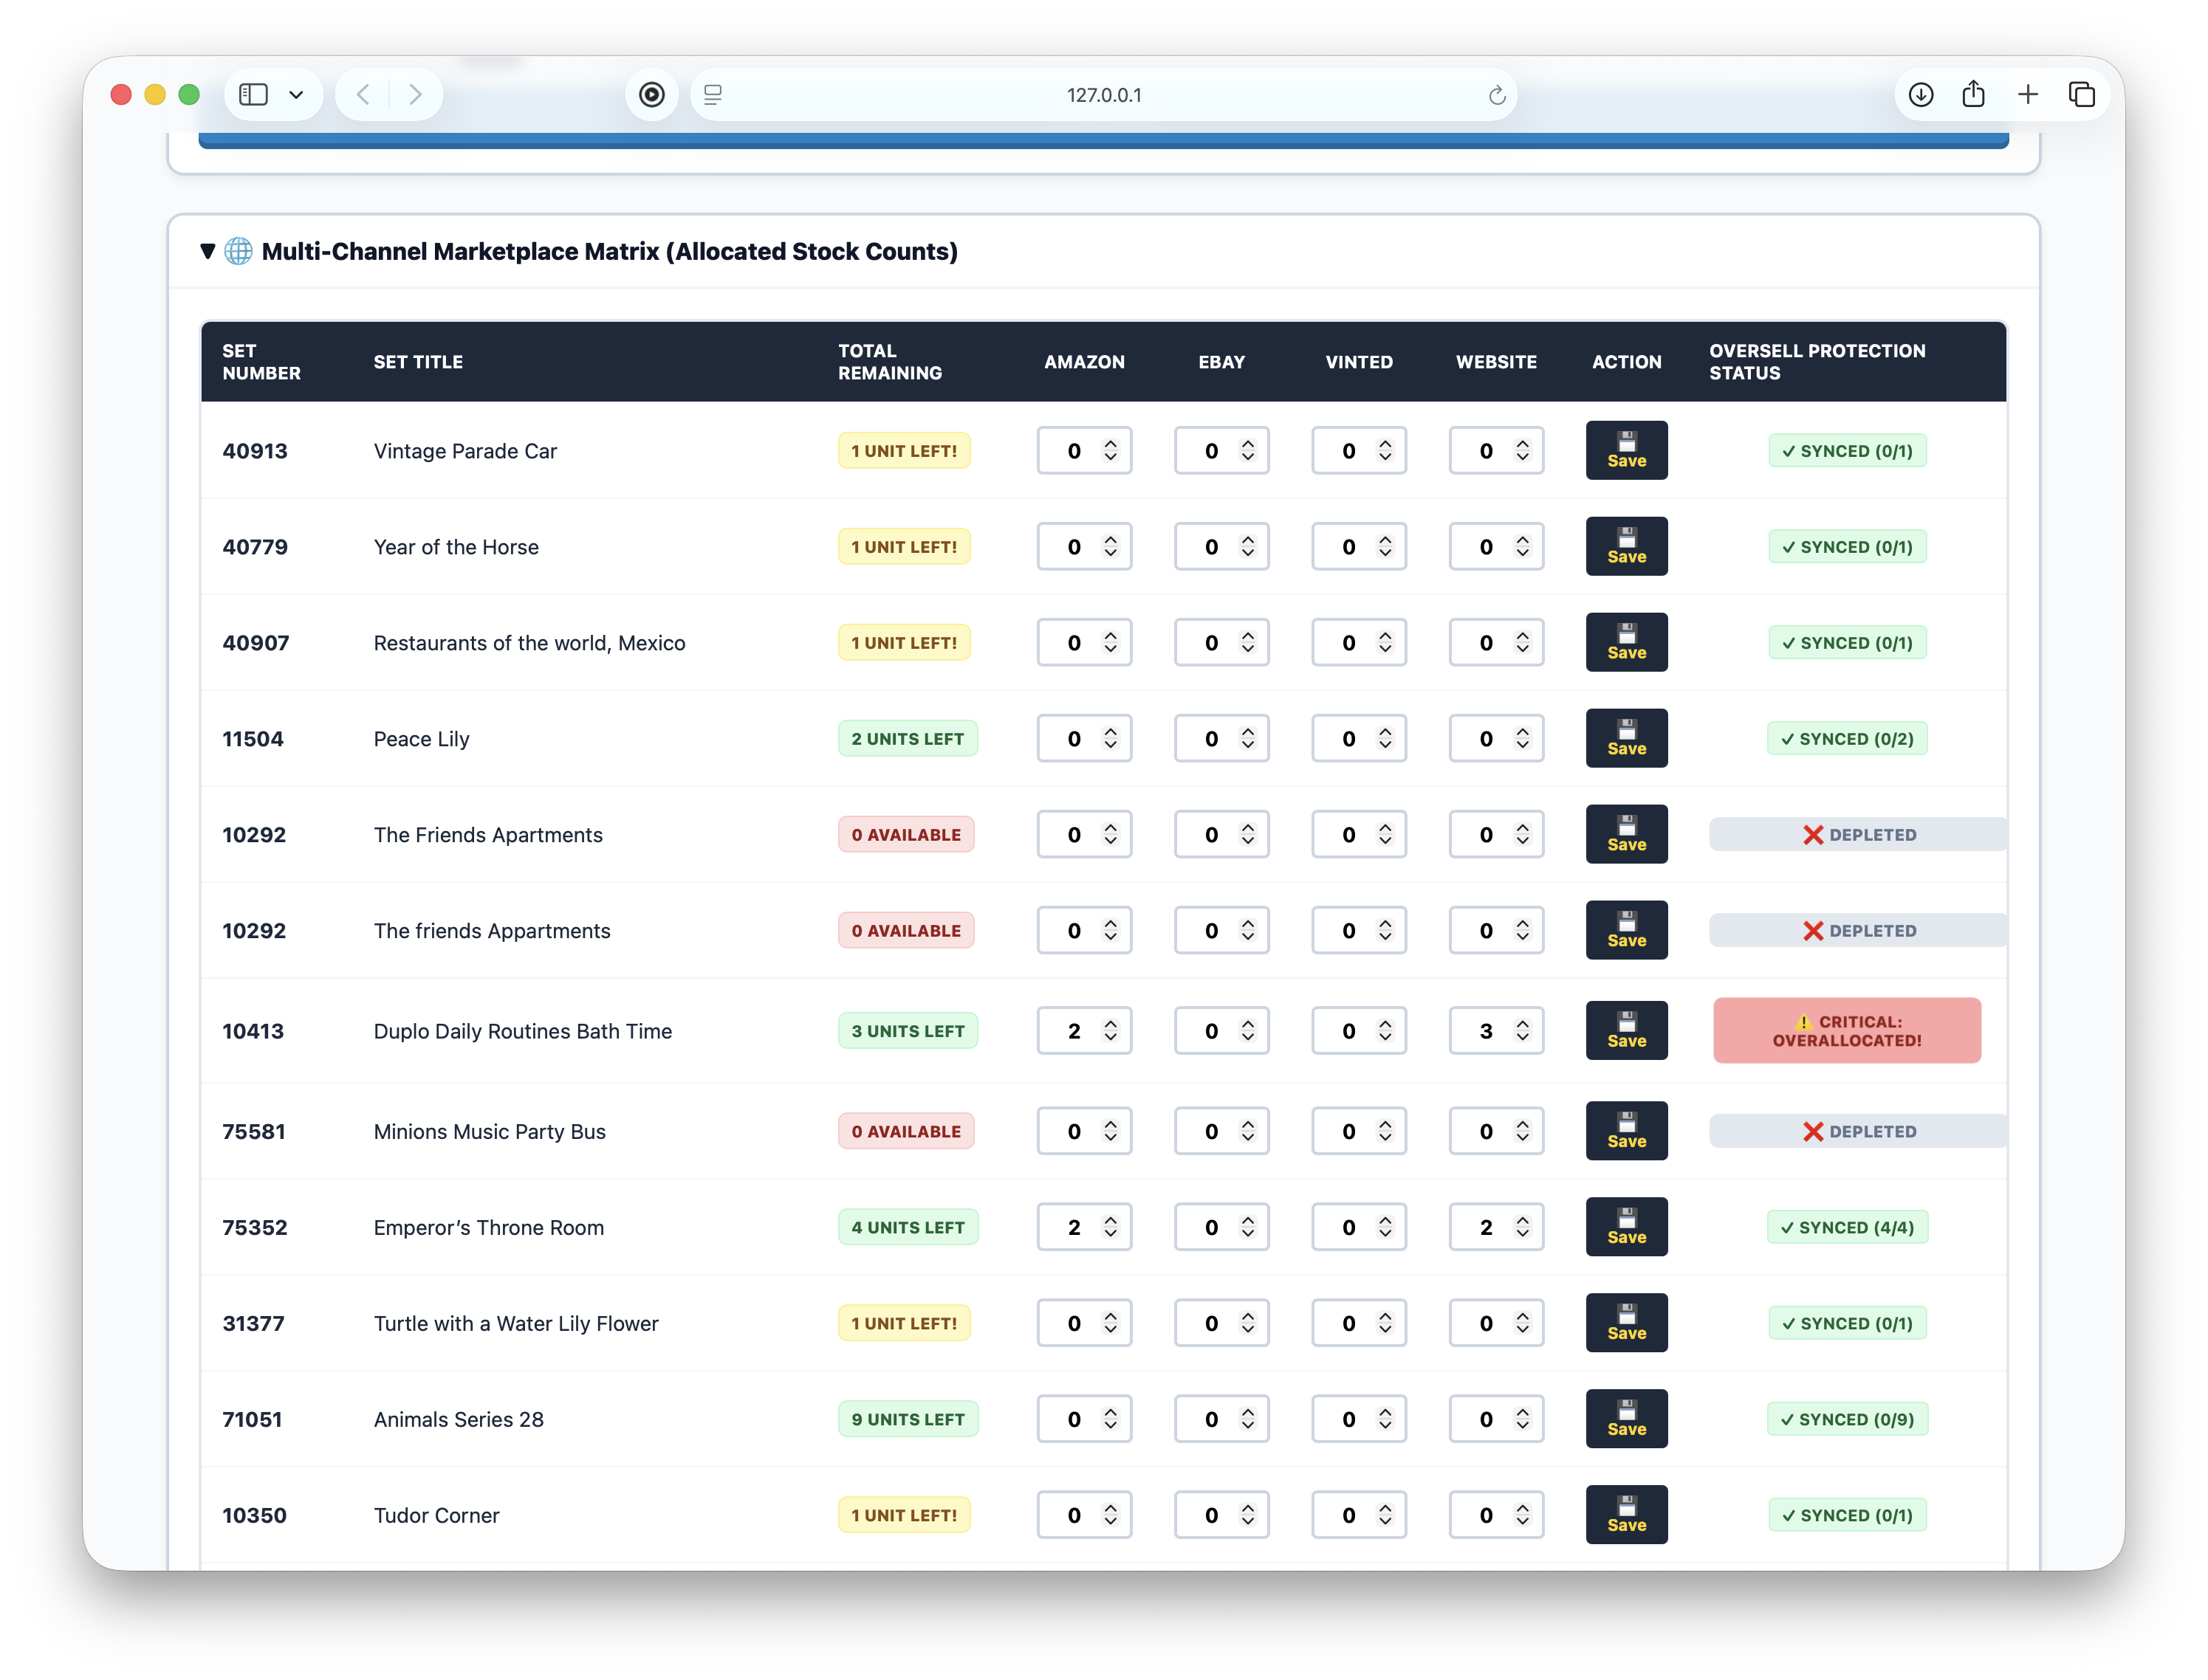Image resolution: width=2208 pixels, height=1680 pixels.
Task: Open the privacy report shield icon
Action: pyautogui.click(x=651, y=95)
